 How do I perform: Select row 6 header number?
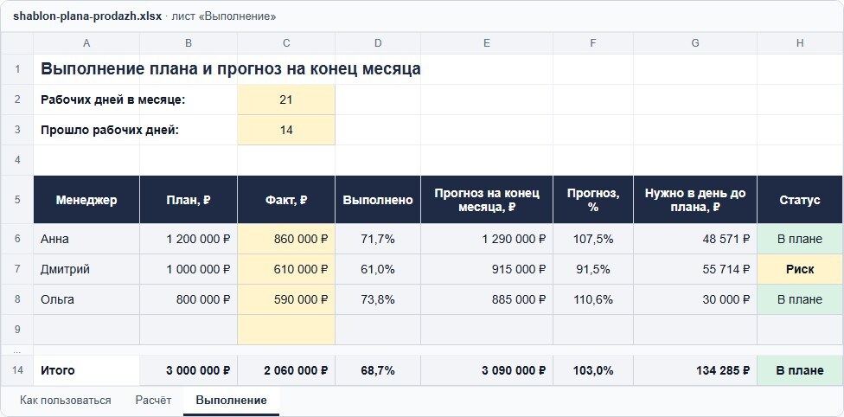click(17, 239)
